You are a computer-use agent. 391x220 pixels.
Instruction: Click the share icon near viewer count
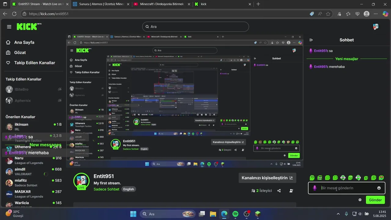pyautogui.click(x=279, y=191)
